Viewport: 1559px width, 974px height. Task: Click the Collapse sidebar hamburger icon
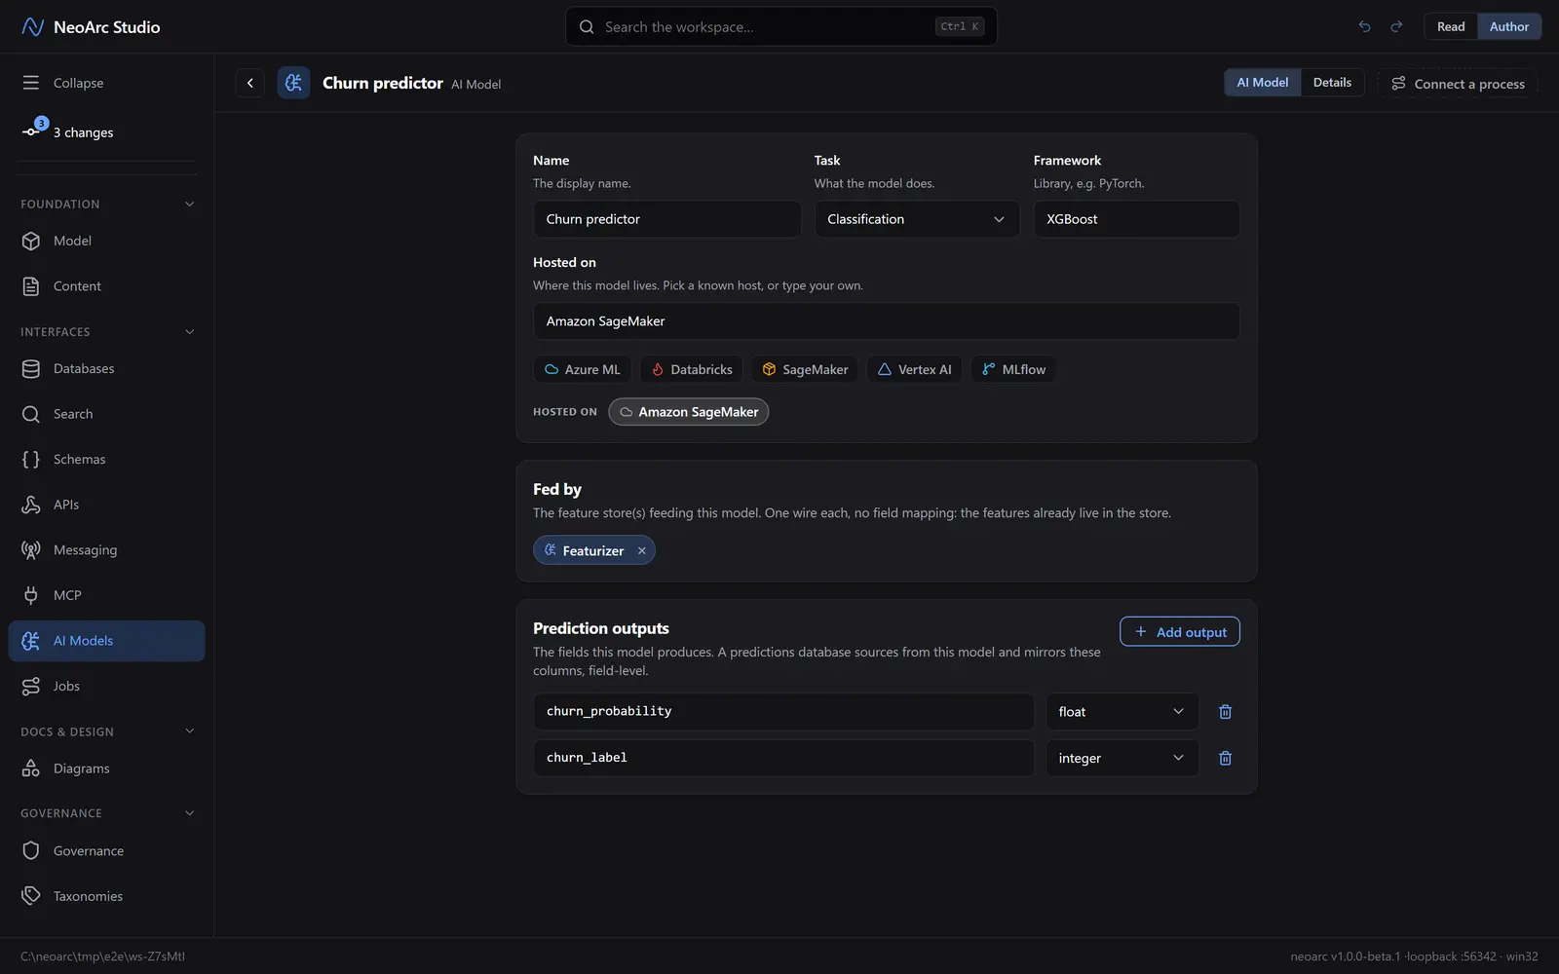[31, 83]
